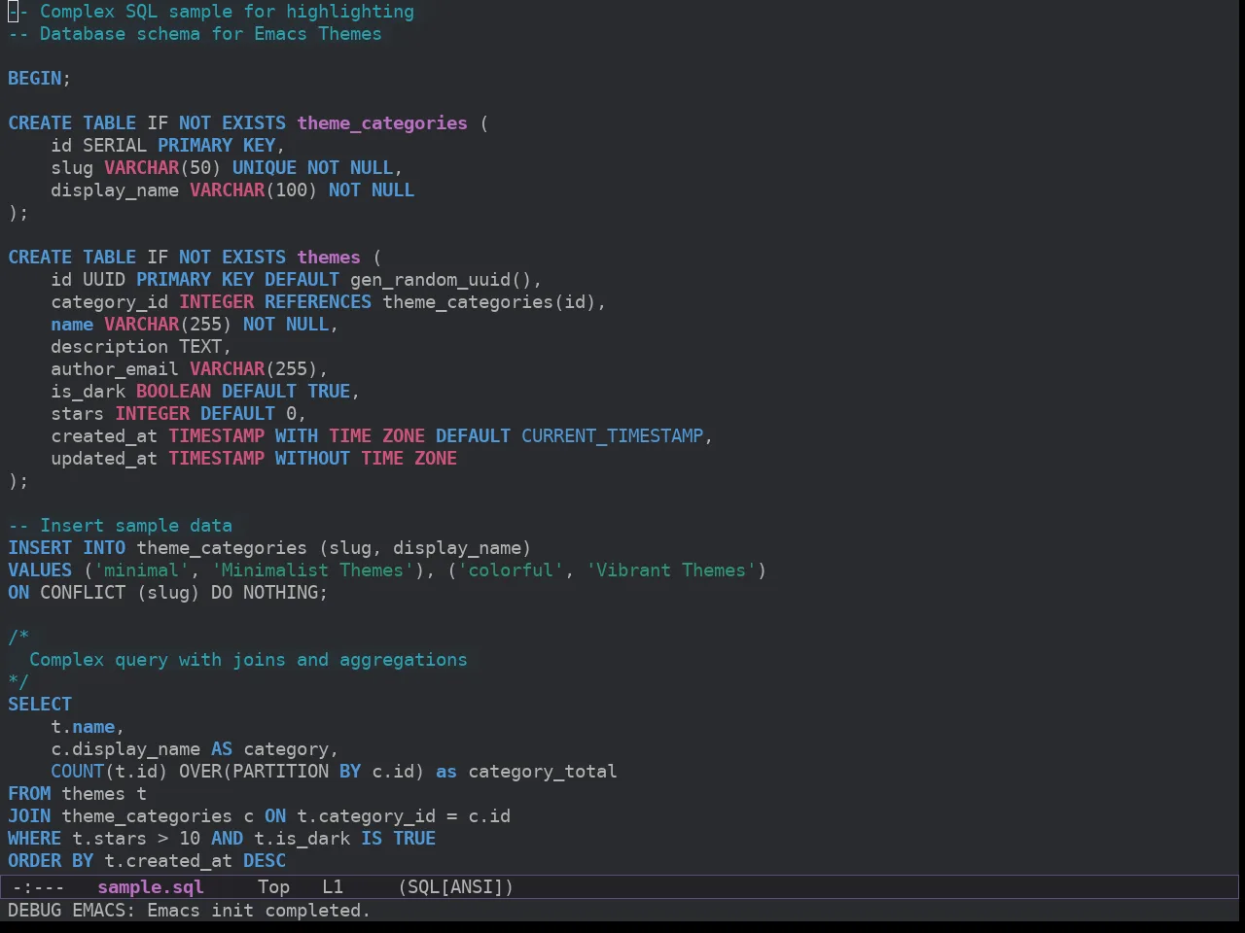The height and width of the screenshot is (933, 1245).
Task: Click the WHERE keyword
Action: [35, 839]
